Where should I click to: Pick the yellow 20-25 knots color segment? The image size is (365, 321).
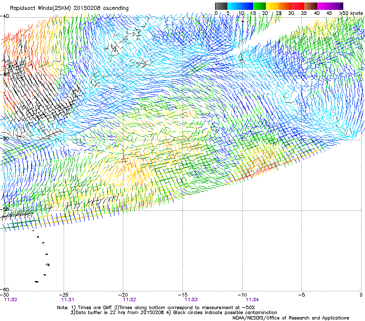coord(272,6)
